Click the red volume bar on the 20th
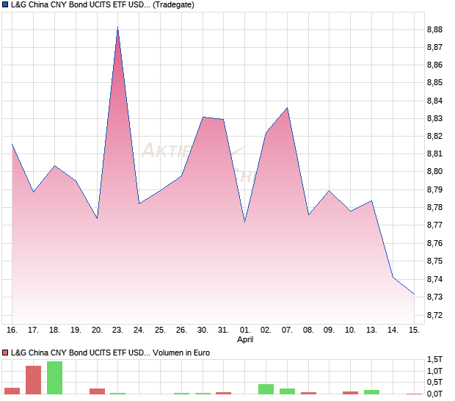This screenshot has height=401, width=455. 97,391
